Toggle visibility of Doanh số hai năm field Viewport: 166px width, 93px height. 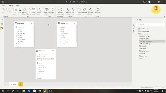click(x=51, y=59)
